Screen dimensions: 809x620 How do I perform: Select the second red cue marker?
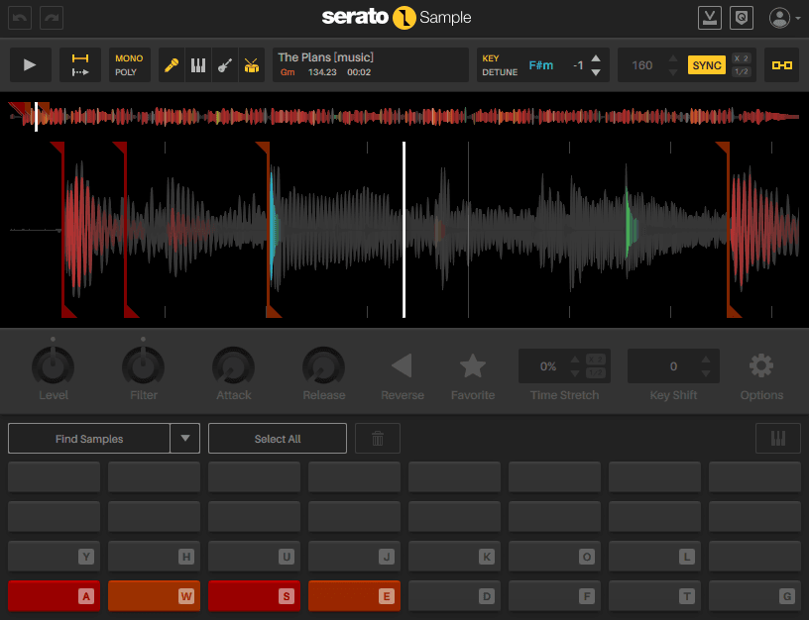[x=125, y=230]
